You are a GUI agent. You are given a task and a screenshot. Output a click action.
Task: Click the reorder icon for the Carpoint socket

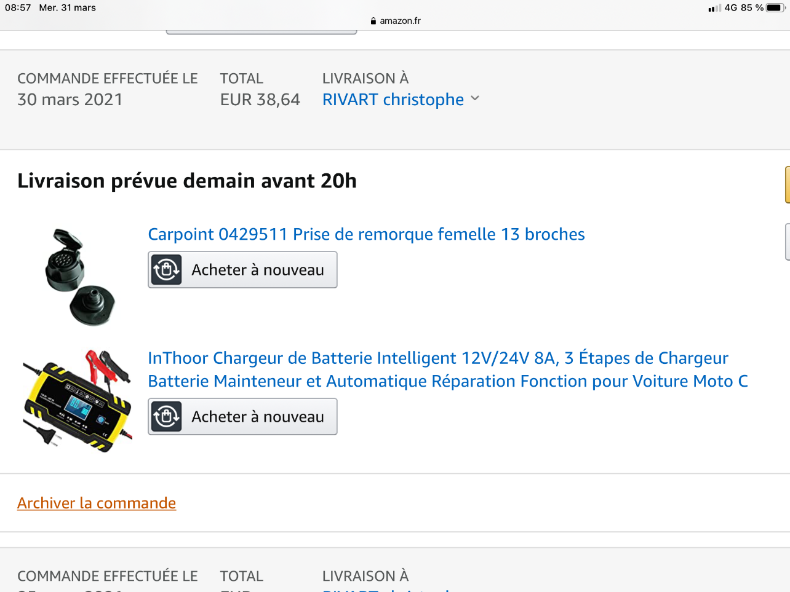166,270
